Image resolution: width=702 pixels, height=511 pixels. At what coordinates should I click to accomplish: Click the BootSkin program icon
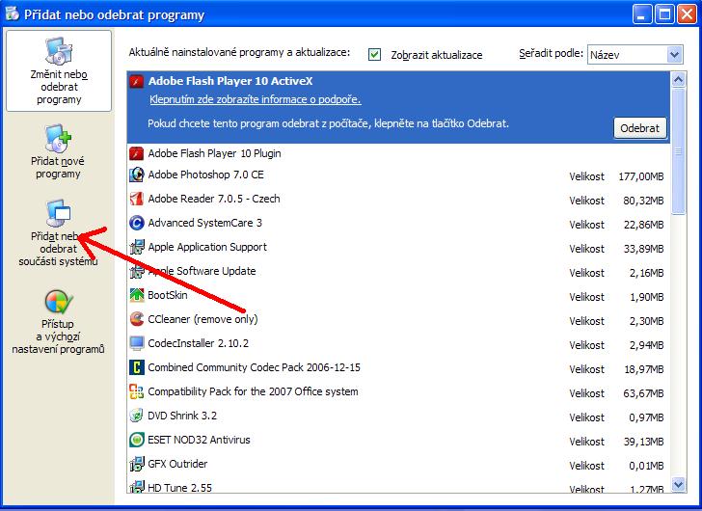[137, 295]
